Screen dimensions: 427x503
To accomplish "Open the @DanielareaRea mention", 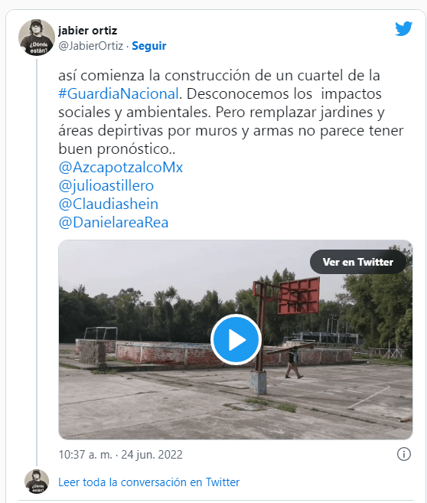I will 113,222.
